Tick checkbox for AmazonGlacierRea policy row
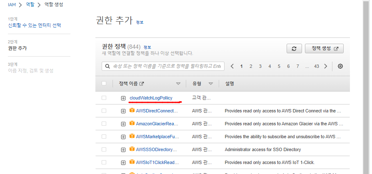The image size is (372, 174). 104,124
